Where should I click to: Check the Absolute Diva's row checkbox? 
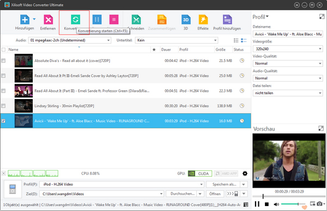point(3,60)
